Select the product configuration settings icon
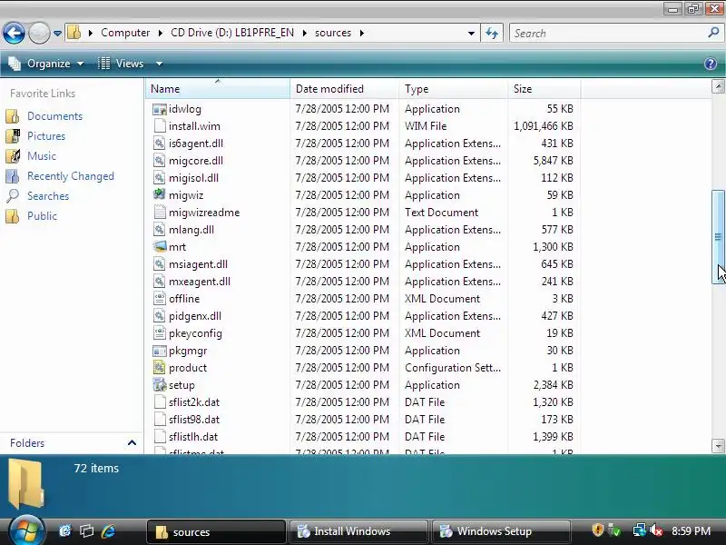726x545 pixels. pyautogui.click(x=160, y=368)
